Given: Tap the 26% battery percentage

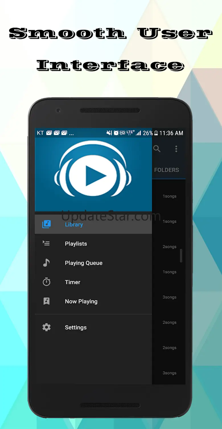Looking at the screenshot, I should click(x=148, y=133).
